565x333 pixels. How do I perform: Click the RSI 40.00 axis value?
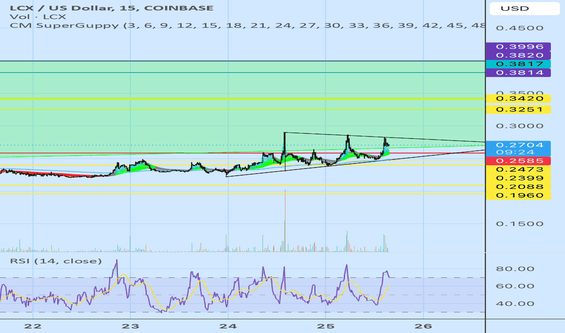pyautogui.click(x=515, y=303)
